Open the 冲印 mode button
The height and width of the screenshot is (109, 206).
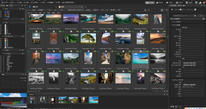[x=179, y=3]
